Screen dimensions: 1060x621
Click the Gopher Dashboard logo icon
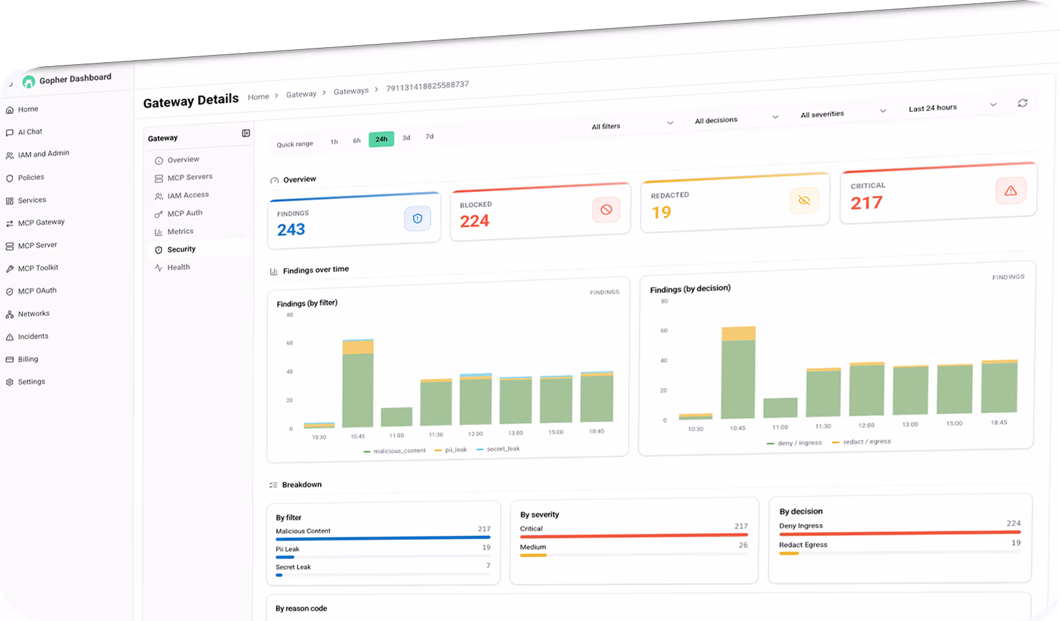(29, 82)
